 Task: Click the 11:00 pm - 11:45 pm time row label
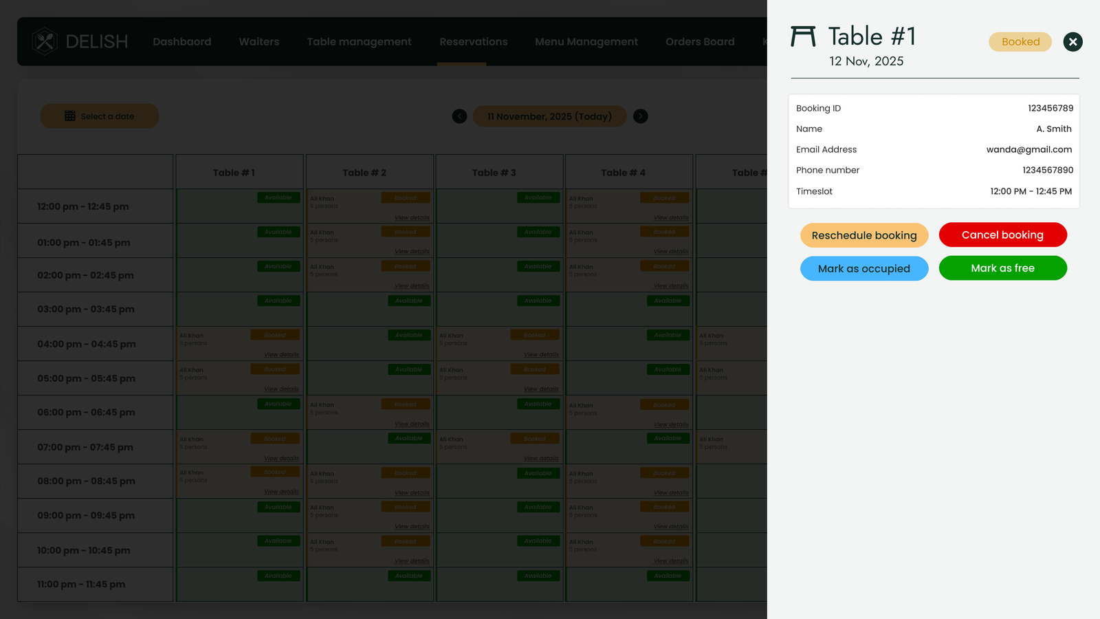click(x=81, y=585)
